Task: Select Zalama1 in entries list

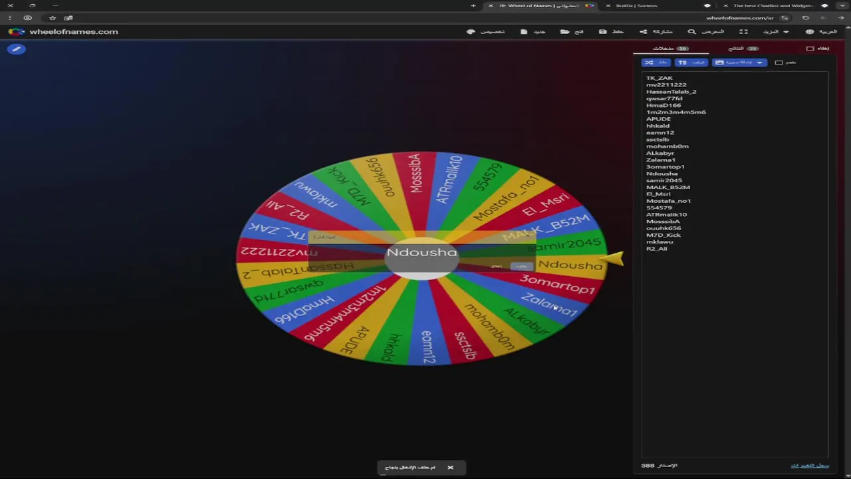Action: coord(661,160)
